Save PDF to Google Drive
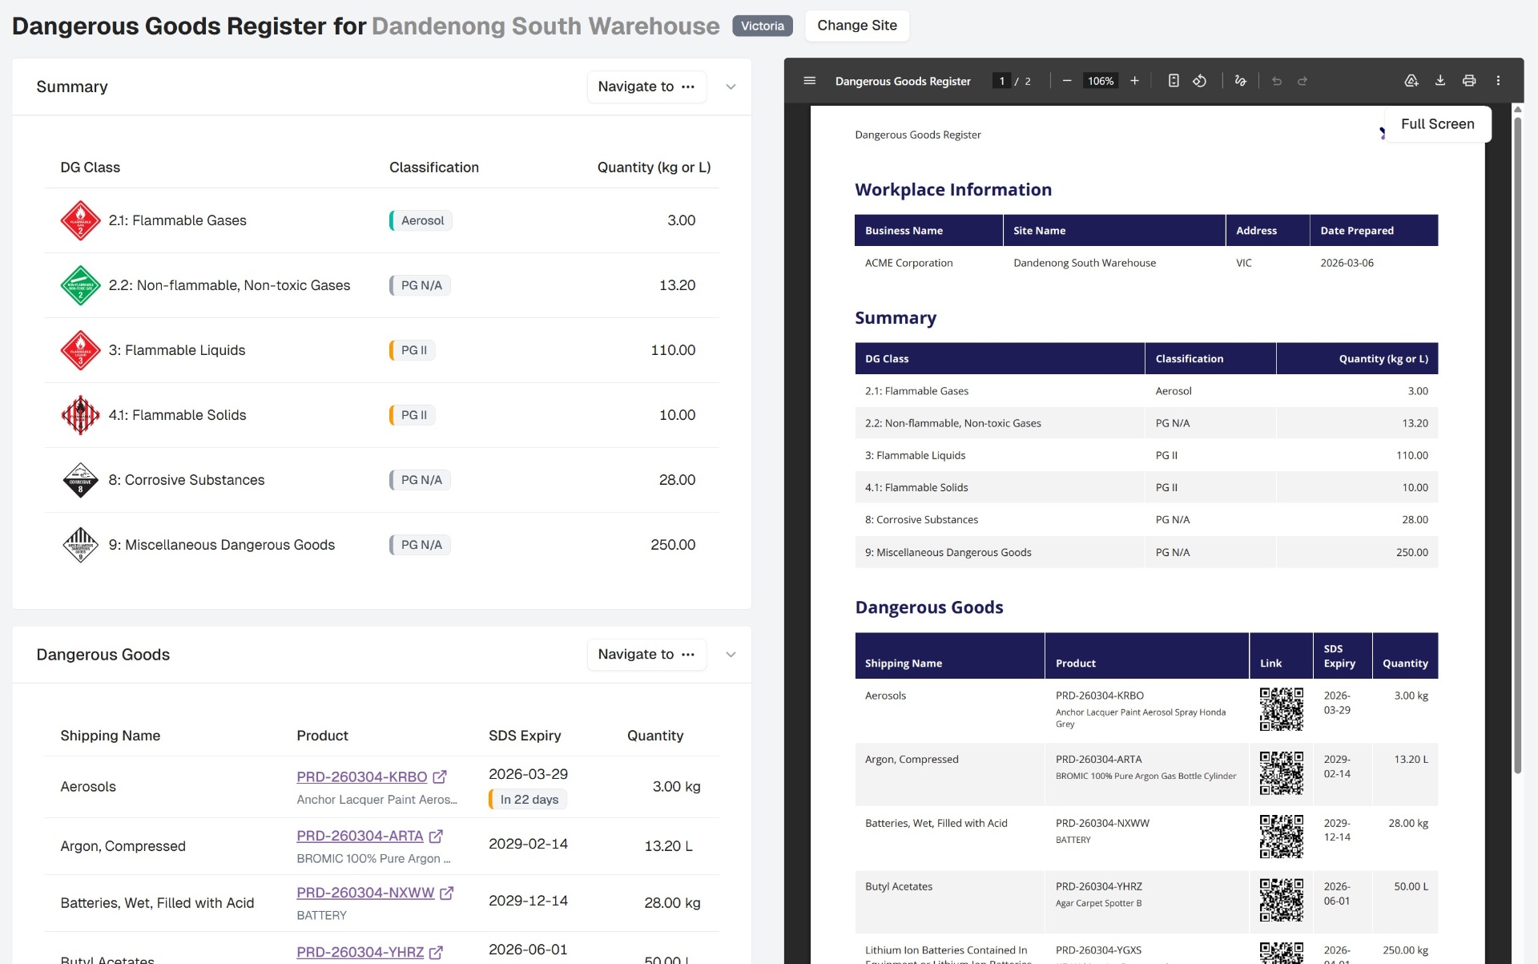 (x=1411, y=81)
